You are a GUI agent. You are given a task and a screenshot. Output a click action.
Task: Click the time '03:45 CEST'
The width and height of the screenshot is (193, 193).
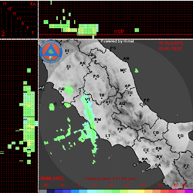pos(170,49)
